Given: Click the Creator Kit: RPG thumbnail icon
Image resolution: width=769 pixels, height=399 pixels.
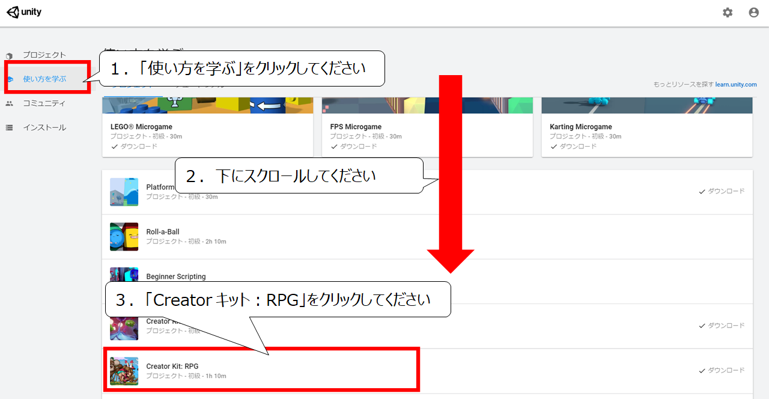Looking at the screenshot, I should 124,371.
